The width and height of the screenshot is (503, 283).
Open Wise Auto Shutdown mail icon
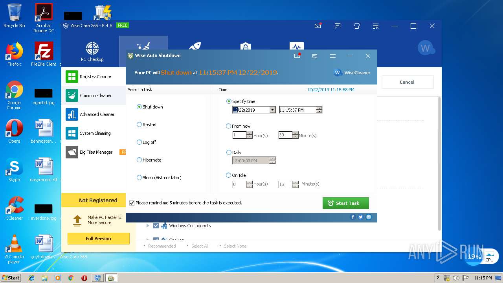[297, 56]
